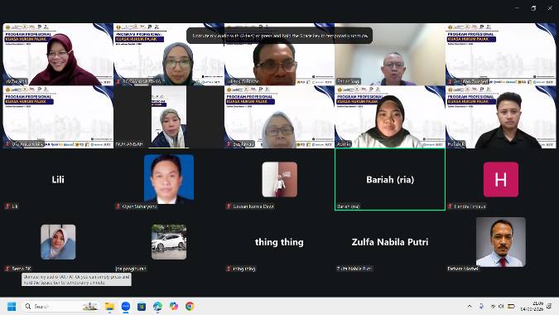Select the NUR ANISAH video tile

click(x=169, y=117)
